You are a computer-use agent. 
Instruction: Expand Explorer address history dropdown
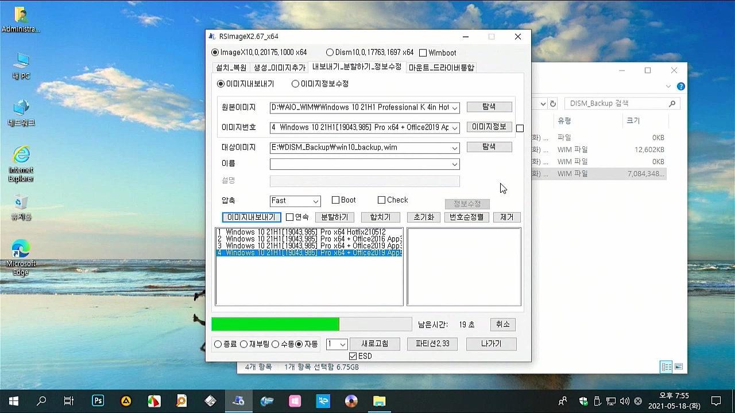(x=543, y=104)
